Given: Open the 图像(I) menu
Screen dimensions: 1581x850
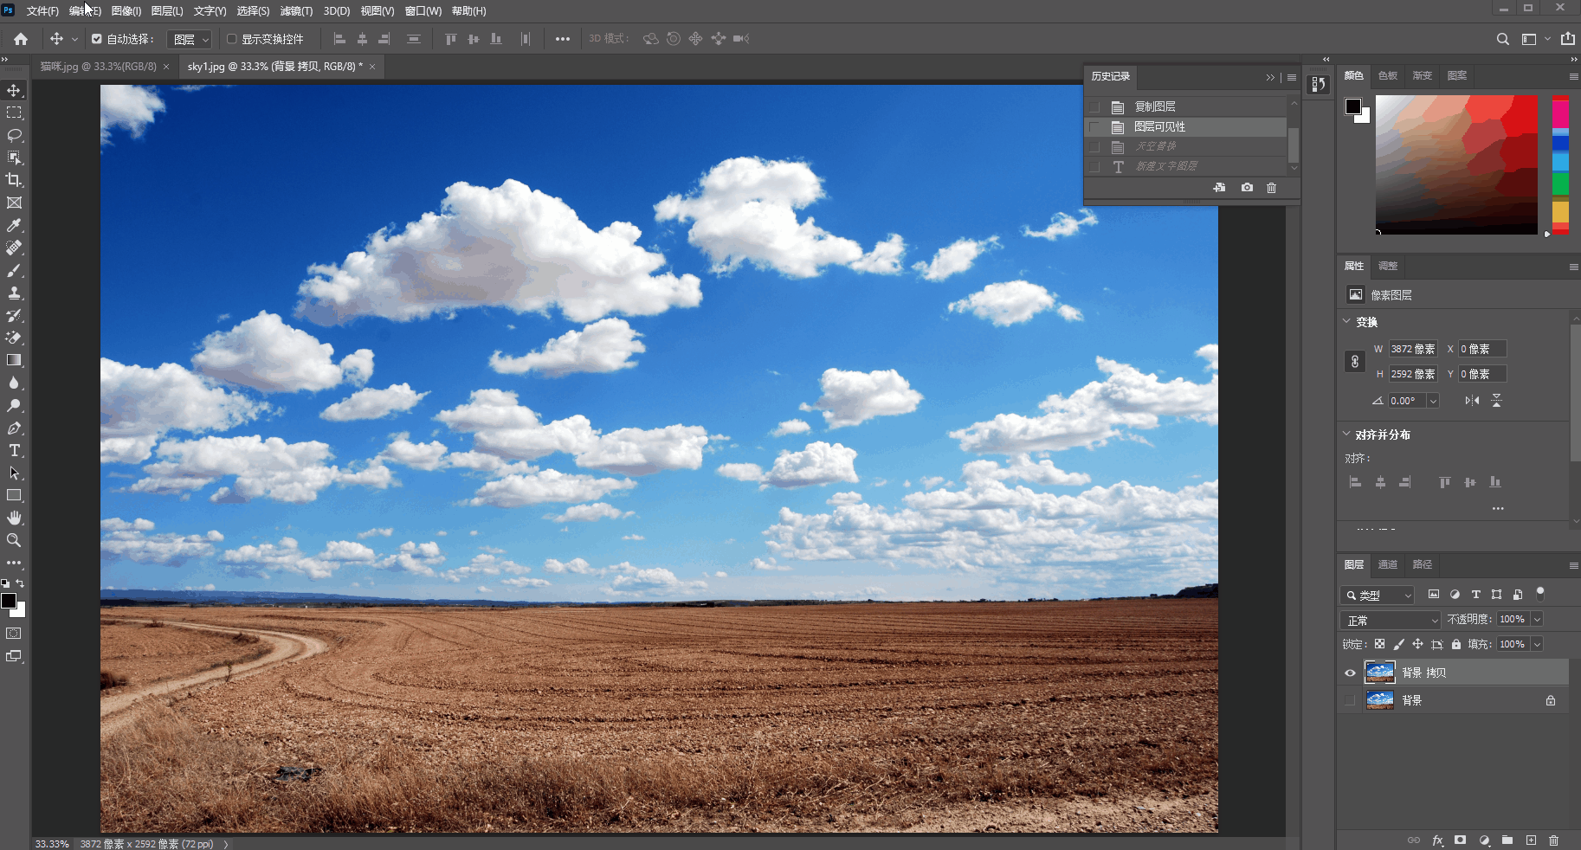Looking at the screenshot, I should [126, 10].
